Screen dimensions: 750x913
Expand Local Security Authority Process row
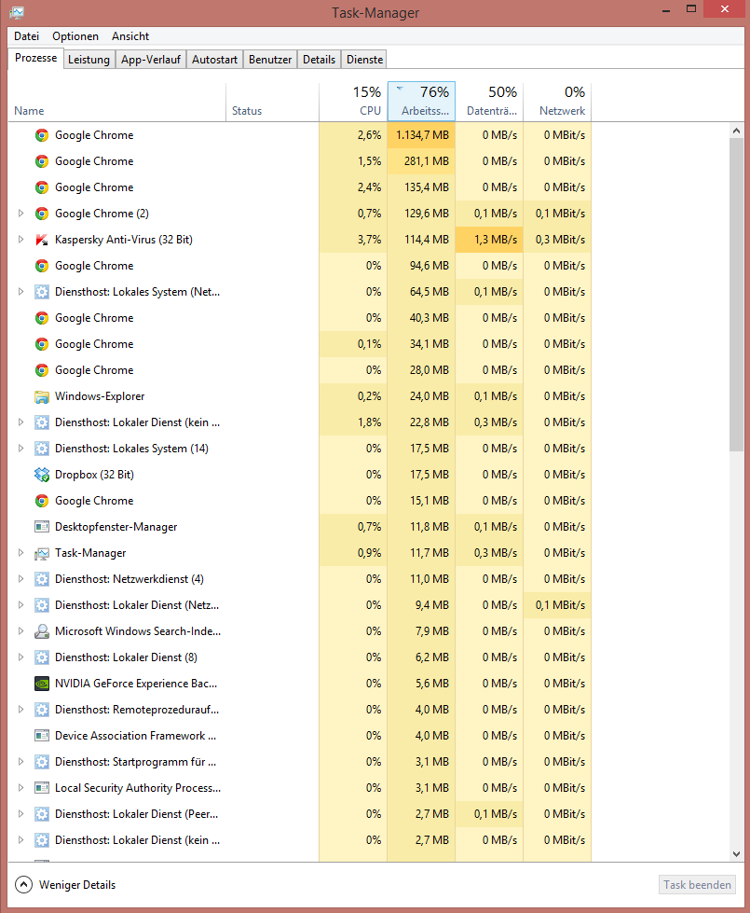(x=20, y=788)
